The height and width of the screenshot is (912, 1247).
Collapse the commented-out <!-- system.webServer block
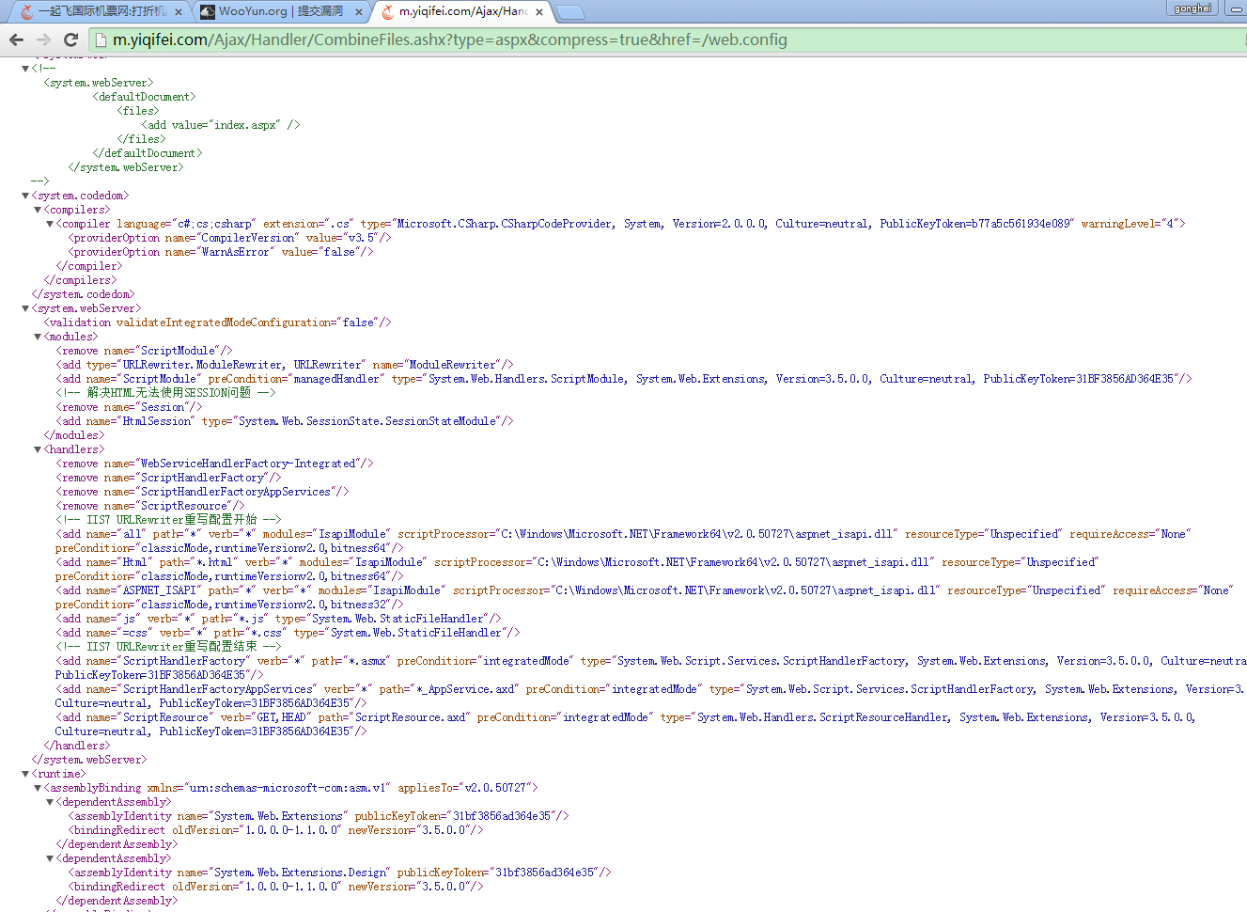coord(25,69)
